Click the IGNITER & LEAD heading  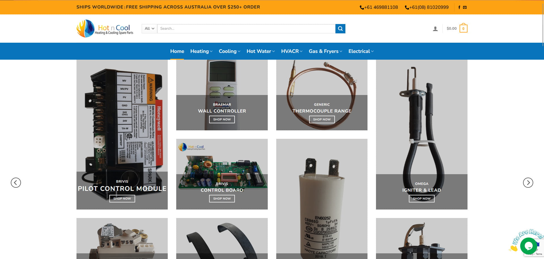tap(422, 190)
